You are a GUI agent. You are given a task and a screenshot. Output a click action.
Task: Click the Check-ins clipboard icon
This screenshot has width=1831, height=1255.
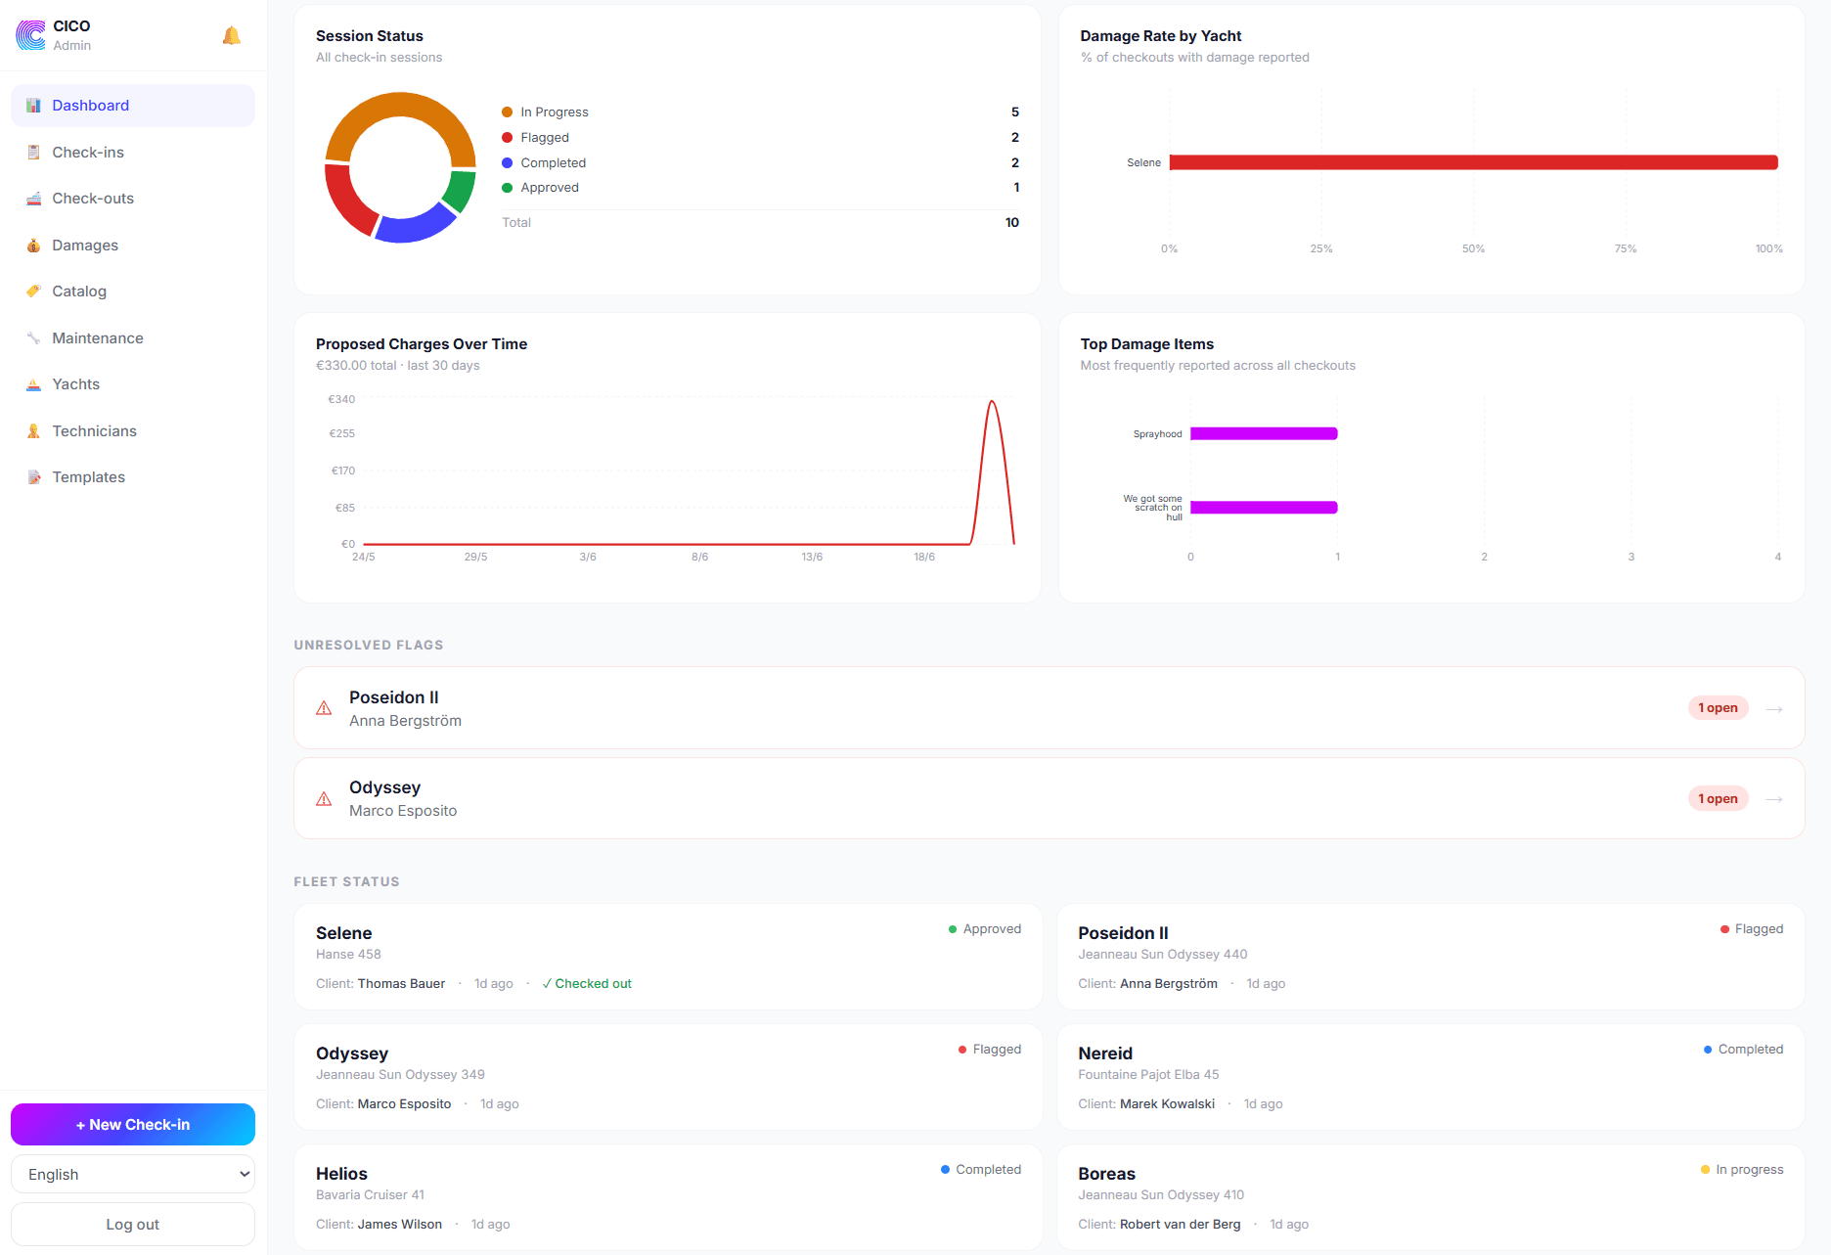point(33,153)
